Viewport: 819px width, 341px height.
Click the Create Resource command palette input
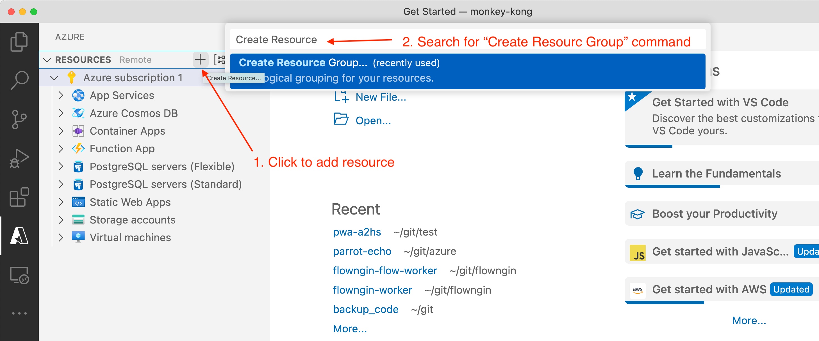(467, 40)
